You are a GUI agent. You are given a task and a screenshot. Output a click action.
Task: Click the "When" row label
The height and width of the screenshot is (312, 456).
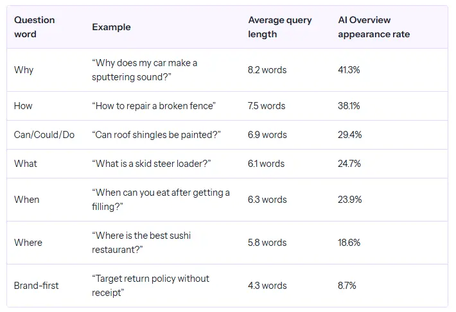point(27,200)
